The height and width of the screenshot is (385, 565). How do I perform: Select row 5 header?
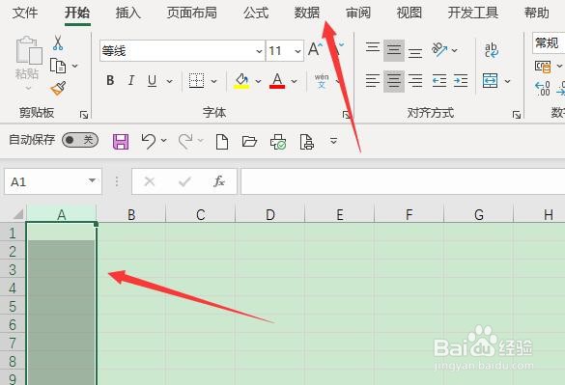pyautogui.click(x=13, y=307)
